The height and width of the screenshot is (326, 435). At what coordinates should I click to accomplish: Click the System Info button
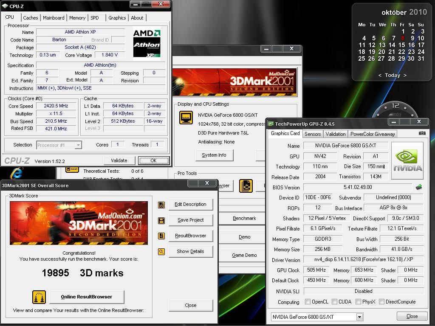point(214,155)
